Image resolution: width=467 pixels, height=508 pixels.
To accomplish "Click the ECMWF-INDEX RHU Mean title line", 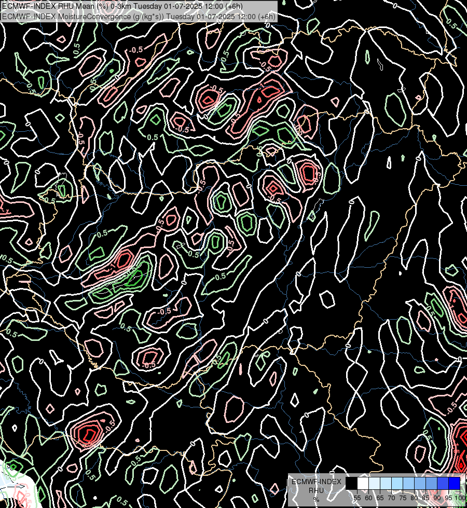I will point(122,6).
